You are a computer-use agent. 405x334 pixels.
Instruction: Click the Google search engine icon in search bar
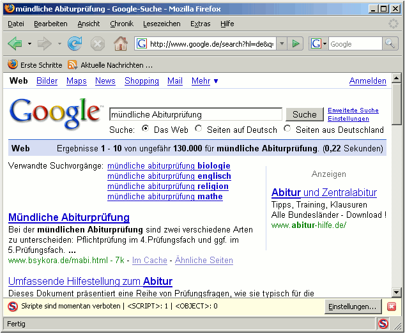coord(316,43)
